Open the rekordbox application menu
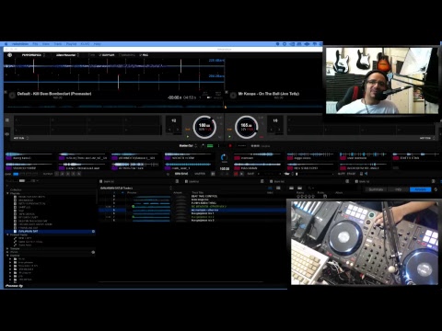442x331 pixels. click(20, 44)
